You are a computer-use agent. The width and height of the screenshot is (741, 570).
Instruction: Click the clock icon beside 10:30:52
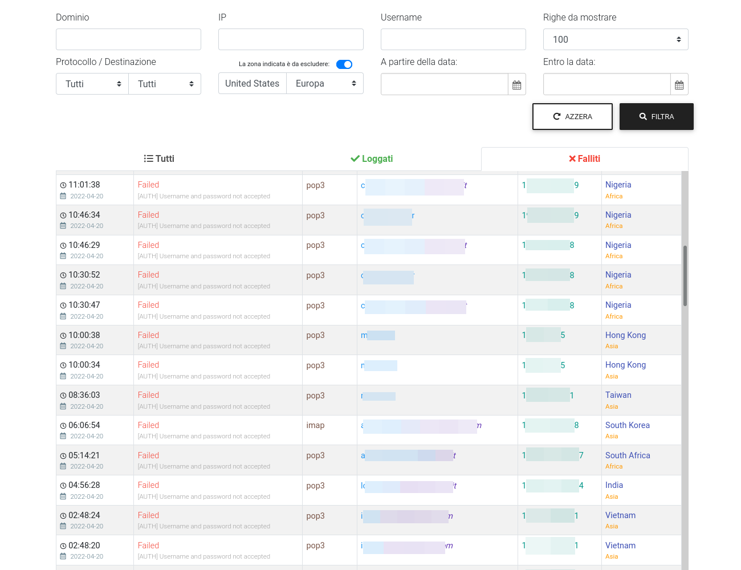point(63,275)
